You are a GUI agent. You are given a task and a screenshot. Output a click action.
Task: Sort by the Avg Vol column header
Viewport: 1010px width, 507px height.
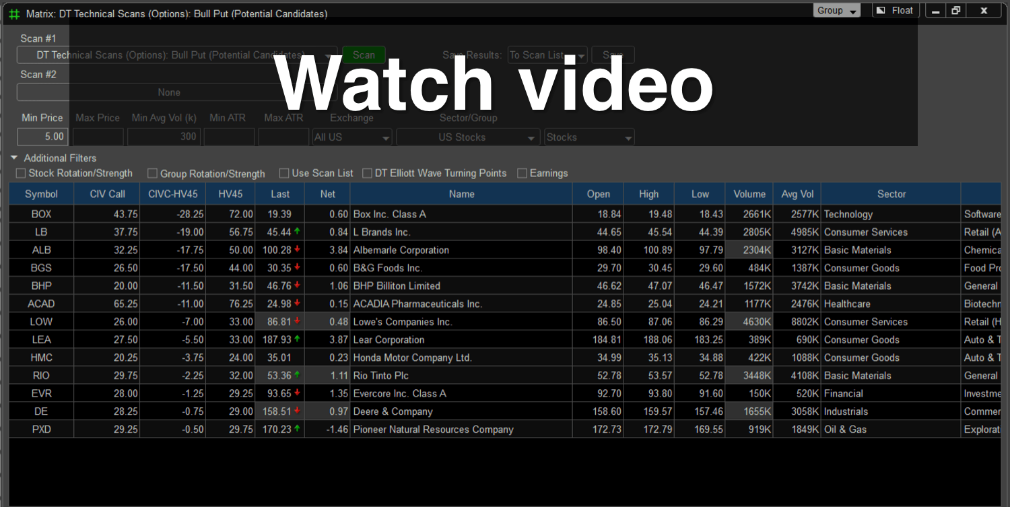798,194
